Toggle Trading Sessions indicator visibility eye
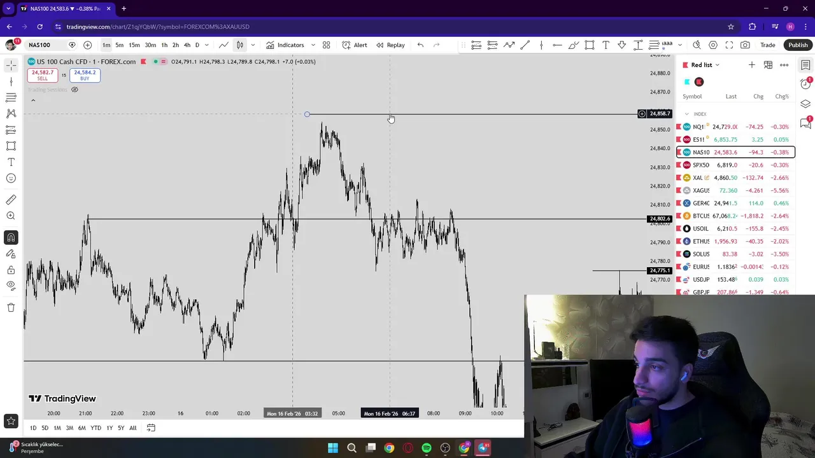 74,90
